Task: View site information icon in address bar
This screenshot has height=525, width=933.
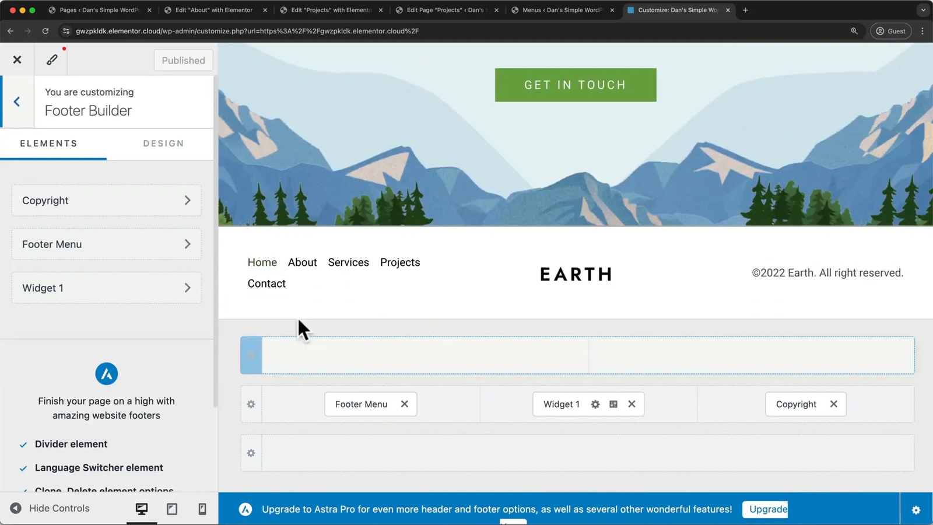Action: pyautogui.click(x=66, y=31)
